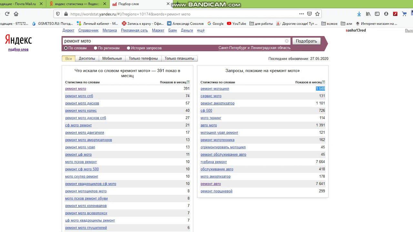
Task: Open the Личный кабинет bookmark
Action: click(98, 24)
